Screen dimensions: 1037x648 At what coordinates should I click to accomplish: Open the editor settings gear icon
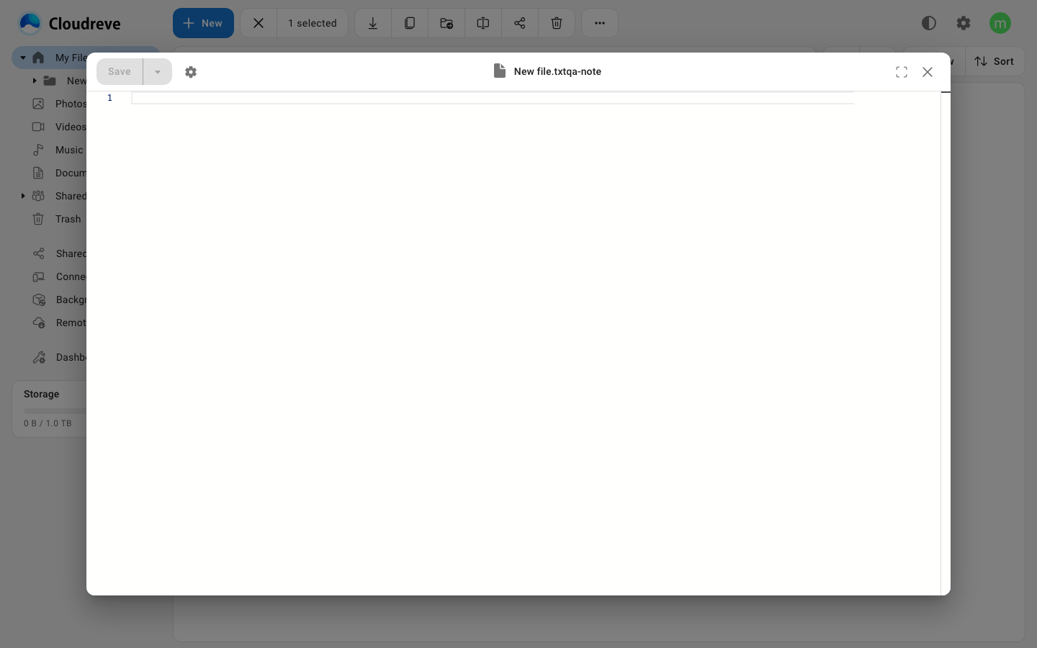pyautogui.click(x=191, y=72)
